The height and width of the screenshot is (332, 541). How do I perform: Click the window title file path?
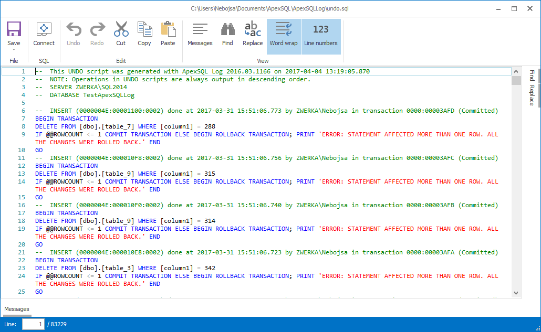point(269,8)
